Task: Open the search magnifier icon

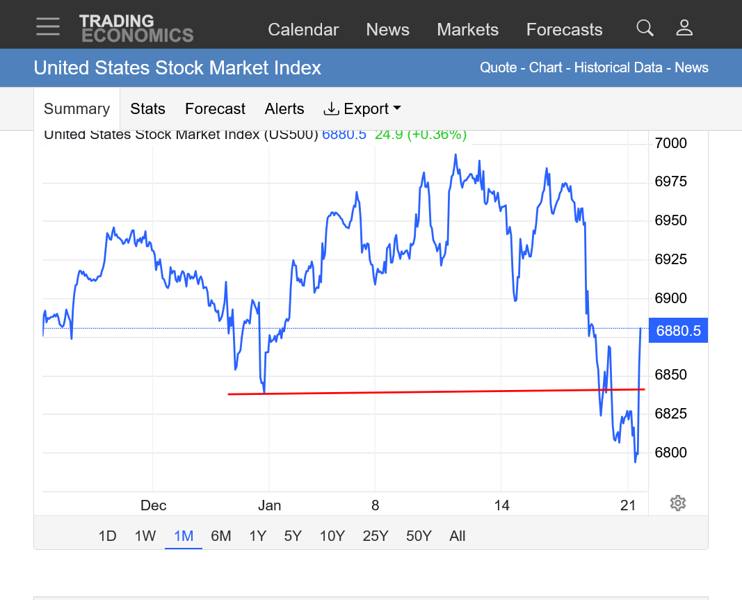Action: coord(645,28)
